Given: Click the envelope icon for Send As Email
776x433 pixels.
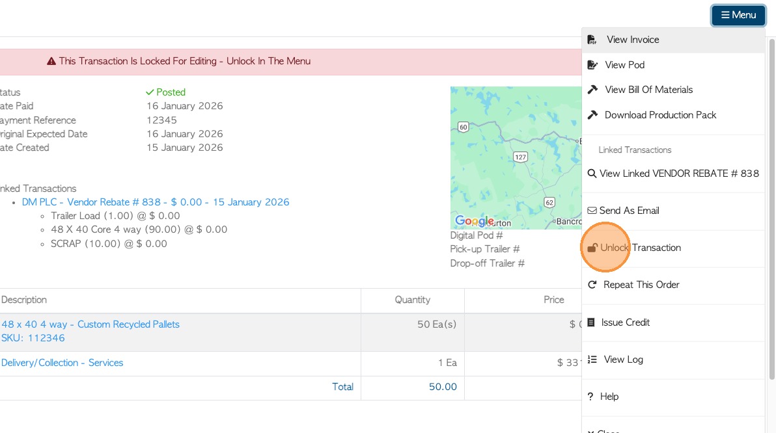Looking at the screenshot, I should (x=592, y=211).
